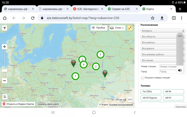Reload the page with refresh icon
This screenshot has height=117, width=187.
pos(33,18)
